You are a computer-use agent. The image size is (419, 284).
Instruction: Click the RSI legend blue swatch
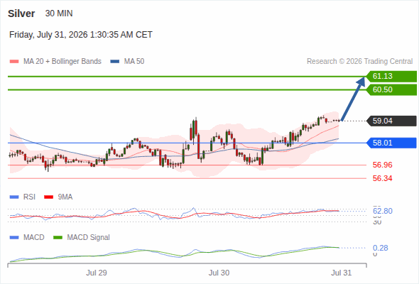14,197
